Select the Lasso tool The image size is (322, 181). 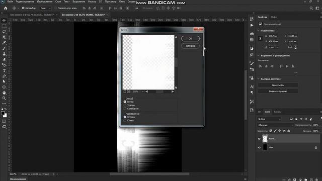(4, 32)
